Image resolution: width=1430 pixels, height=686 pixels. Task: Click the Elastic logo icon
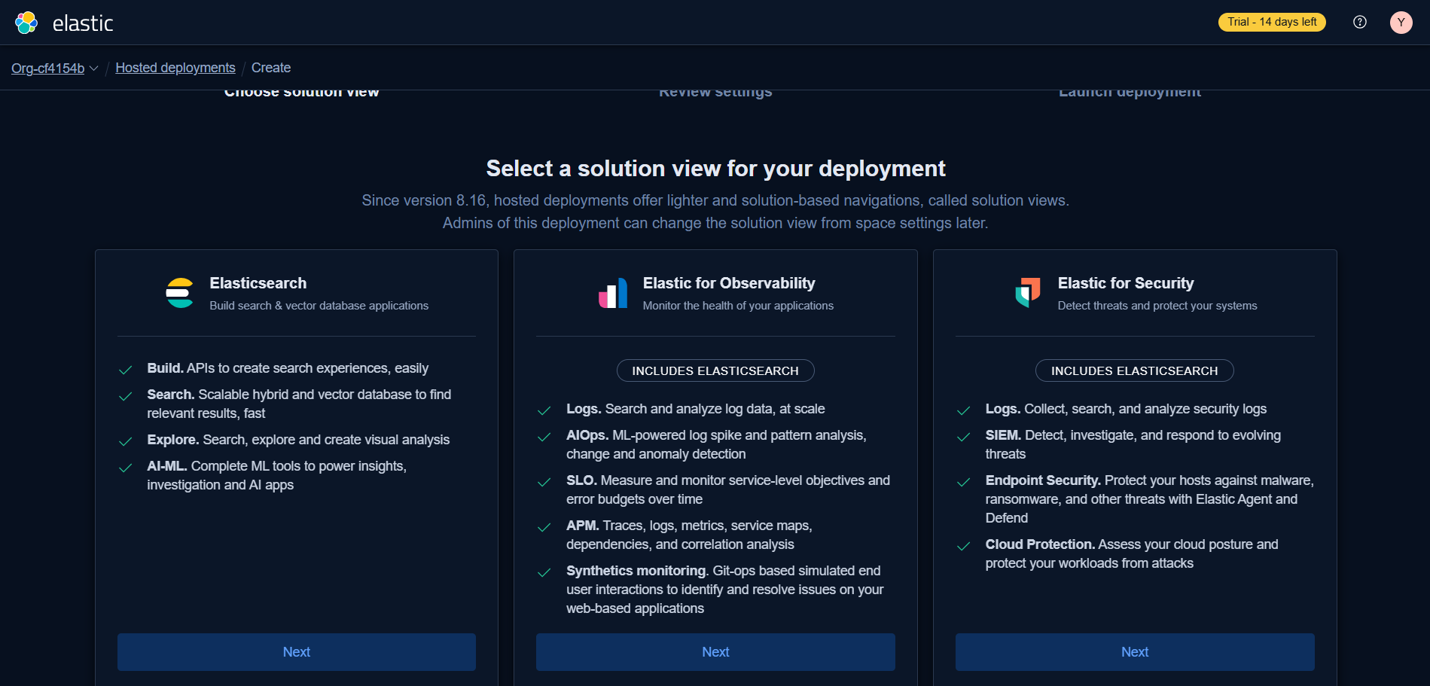coord(26,23)
